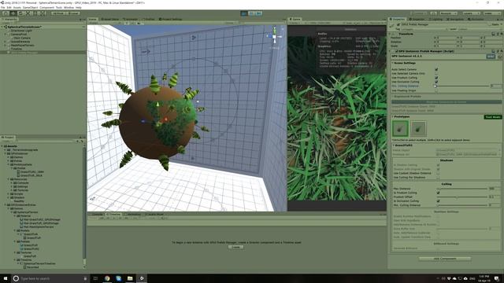This screenshot has width=504, height=283.
Task: Click the Unity icon on the taskbar
Action: point(142,278)
